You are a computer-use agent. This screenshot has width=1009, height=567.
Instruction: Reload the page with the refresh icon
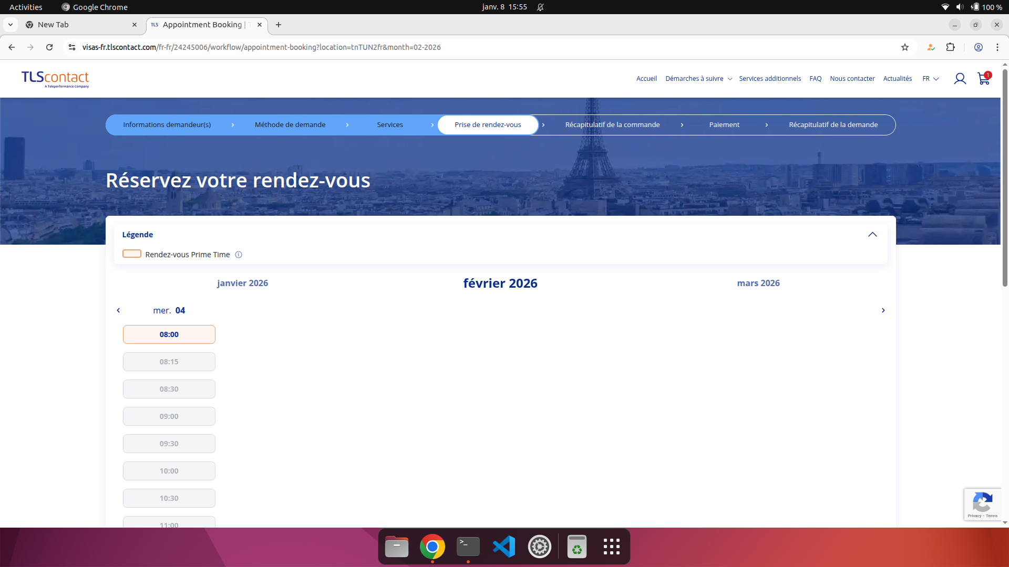(x=49, y=47)
